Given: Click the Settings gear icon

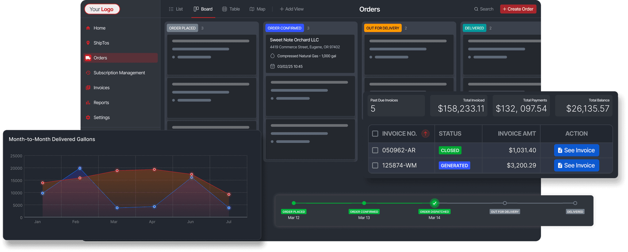Looking at the screenshot, I should pyautogui.click(x=88, y=117).
